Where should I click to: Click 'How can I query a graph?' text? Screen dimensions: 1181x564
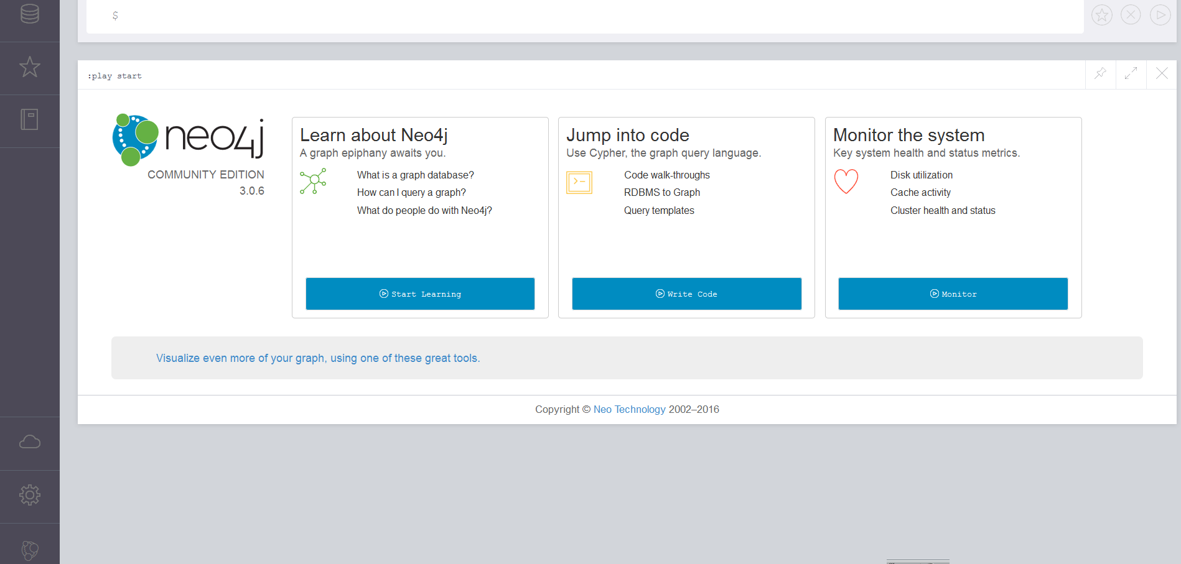[x=411, y=193]
